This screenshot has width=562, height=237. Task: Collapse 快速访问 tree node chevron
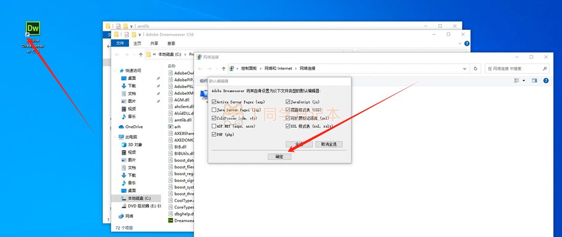click(115, 71)
